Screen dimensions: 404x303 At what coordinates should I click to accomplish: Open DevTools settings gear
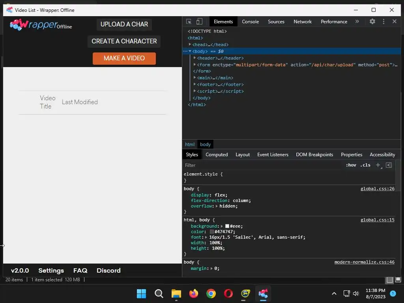coord(372,21)
